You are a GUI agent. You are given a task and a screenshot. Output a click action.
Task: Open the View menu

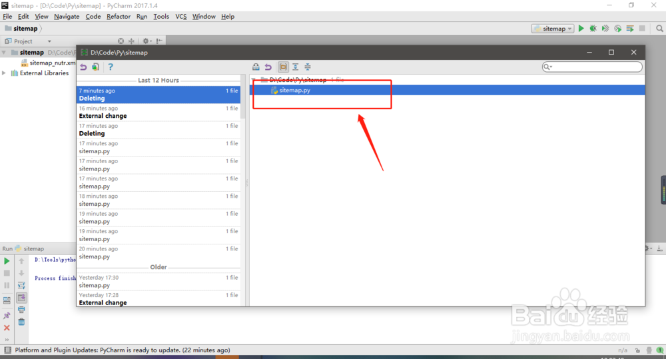41,17
